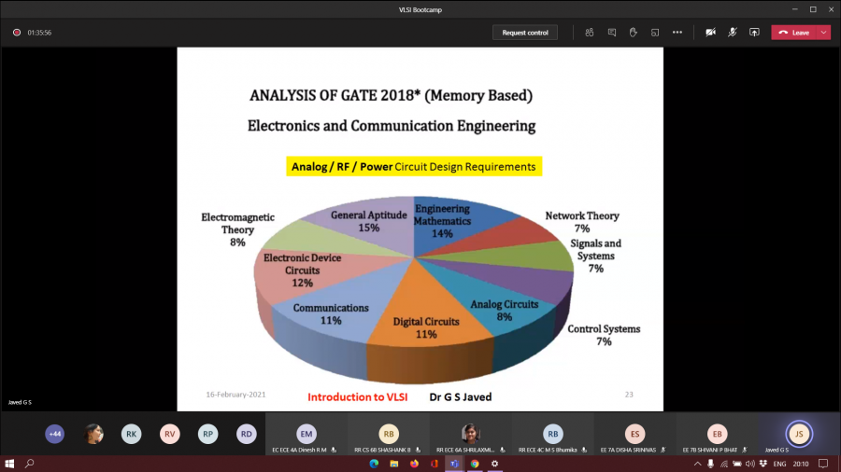Open Microsoft Edge from the taskbar
The image size is (841, 472).
click(x=374, y=463)
